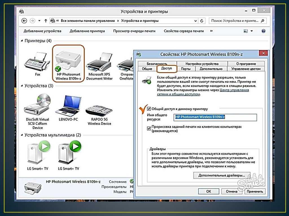This screenshot has height=216, width=289.
Task: Show more toolbar commands chevron
Action: tap(211, 31)
